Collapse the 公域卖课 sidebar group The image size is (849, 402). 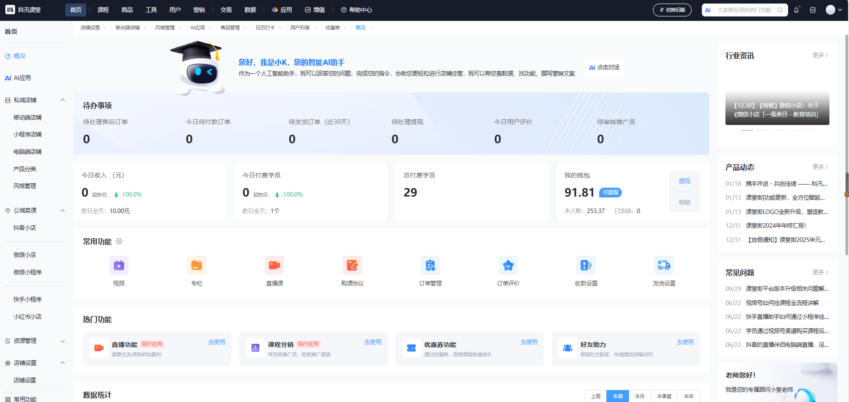point(63,210)
